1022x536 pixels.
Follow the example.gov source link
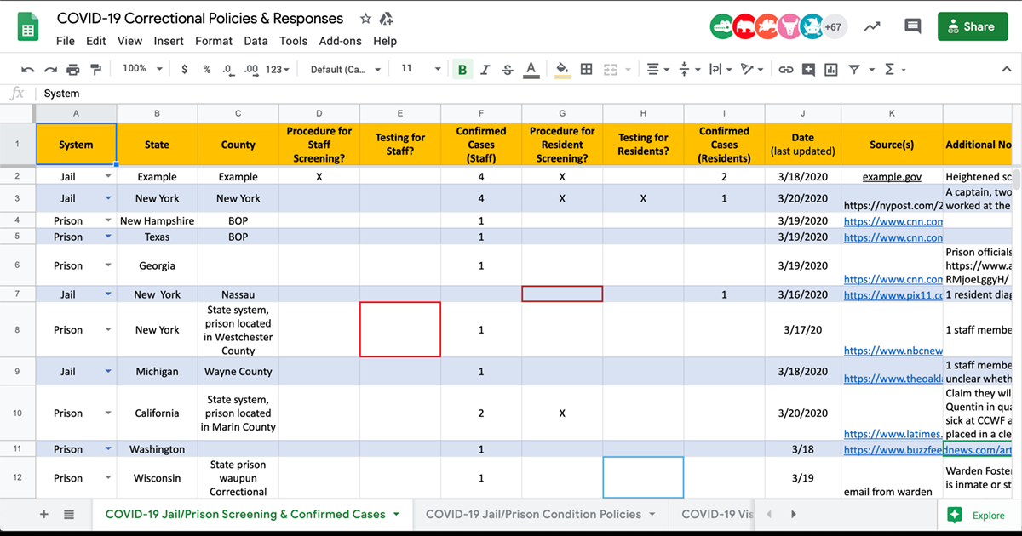coord(892,176)
